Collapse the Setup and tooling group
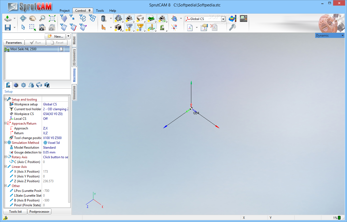The width and height of the screenshot is (347, 222). click(x=5, y=99)
